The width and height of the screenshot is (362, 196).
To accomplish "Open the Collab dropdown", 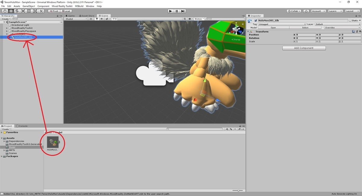I will pos(294,11).
